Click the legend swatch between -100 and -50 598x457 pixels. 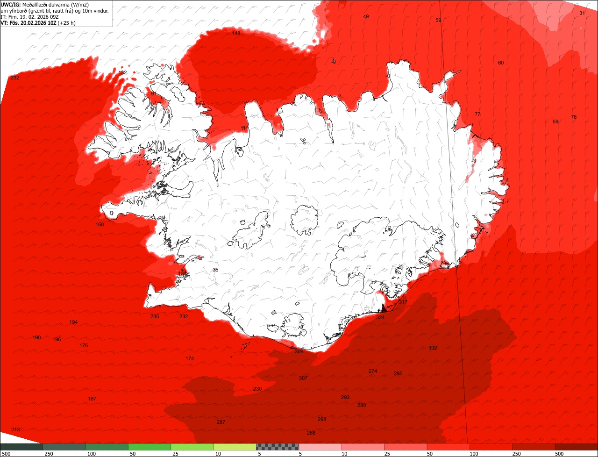107,447
